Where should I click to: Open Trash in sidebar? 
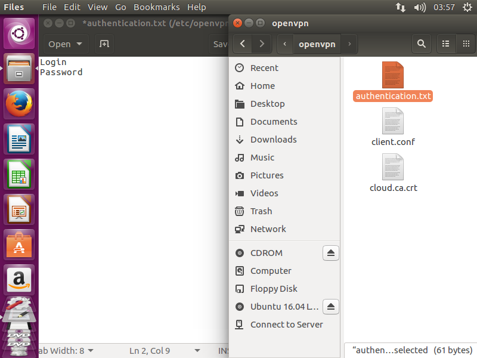click(x=284, y=211)
